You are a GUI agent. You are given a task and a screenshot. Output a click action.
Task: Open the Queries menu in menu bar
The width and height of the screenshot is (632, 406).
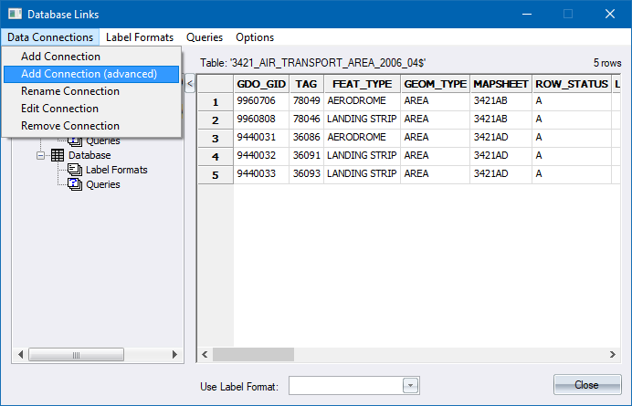point(205,37)
